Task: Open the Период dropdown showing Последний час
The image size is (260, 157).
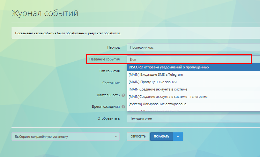Action: (193, 48)
